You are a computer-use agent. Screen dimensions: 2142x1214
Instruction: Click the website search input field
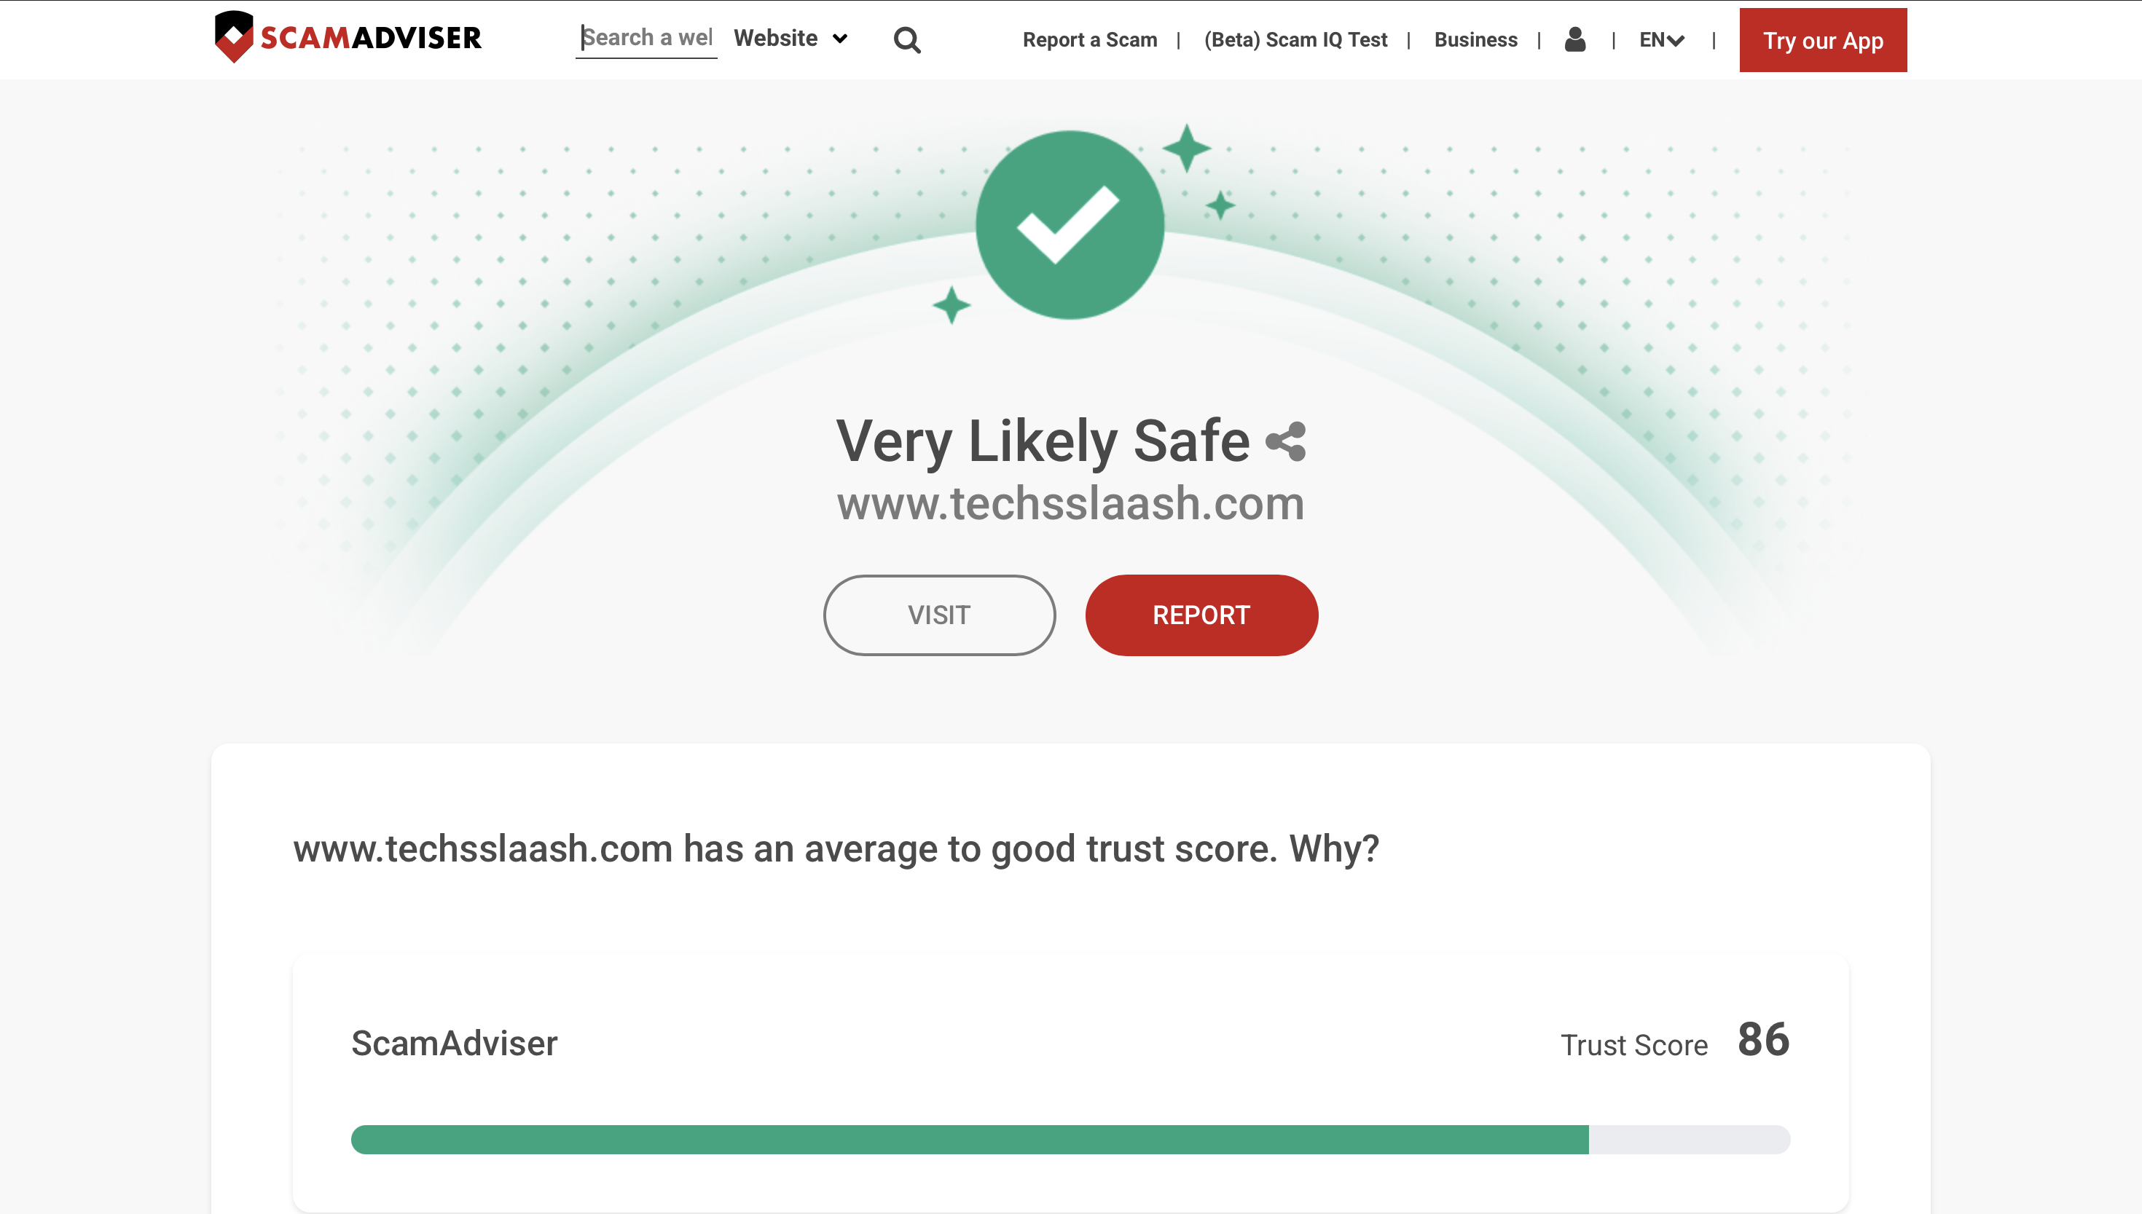646,38
